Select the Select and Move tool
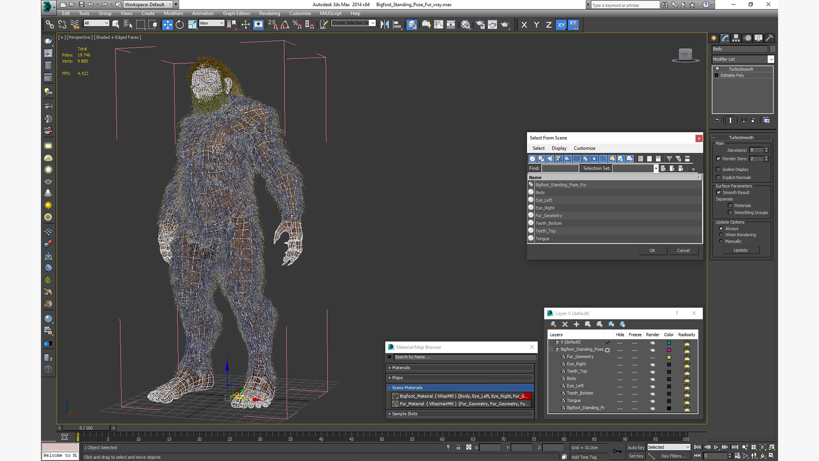 coord(167,25)
